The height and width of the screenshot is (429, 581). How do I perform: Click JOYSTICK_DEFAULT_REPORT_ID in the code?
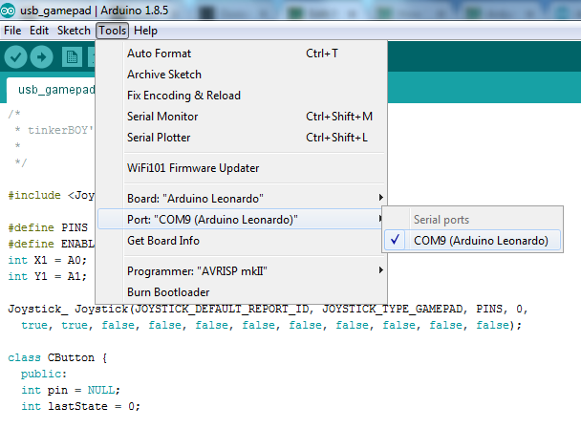click(x=222, y=309)
